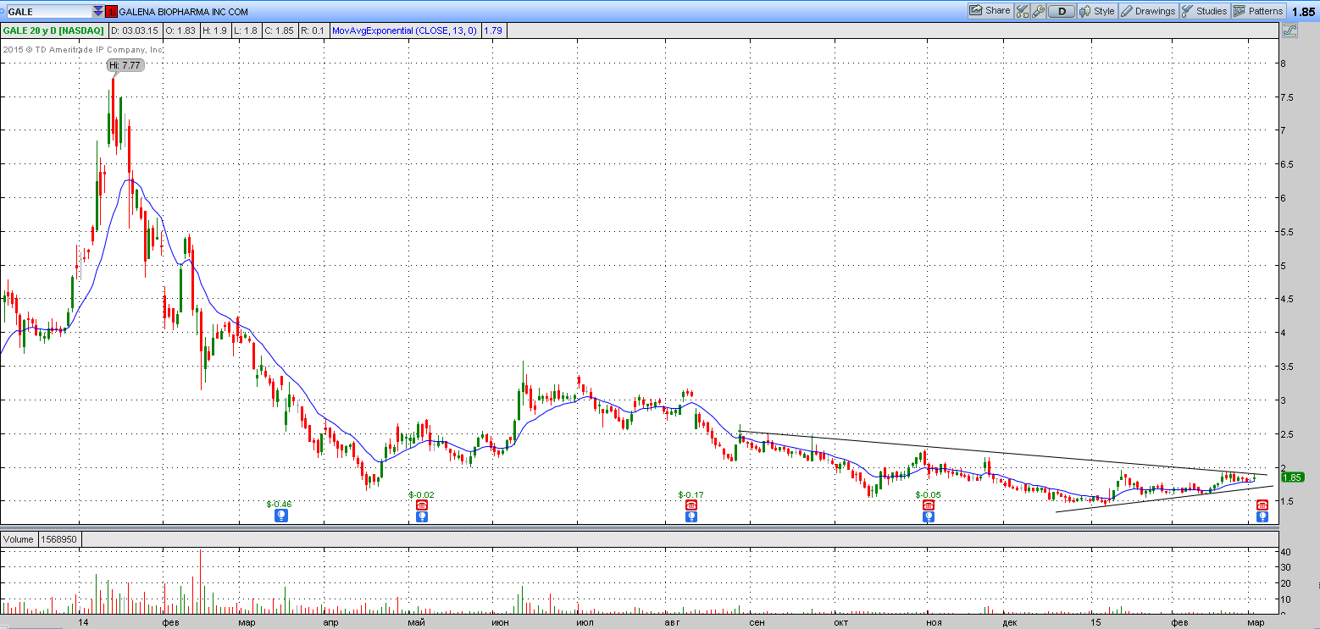Click earnings bulb icon under $-0.05
The height and width of the screenshot is (629, 1320).
[x=929, y=516]
